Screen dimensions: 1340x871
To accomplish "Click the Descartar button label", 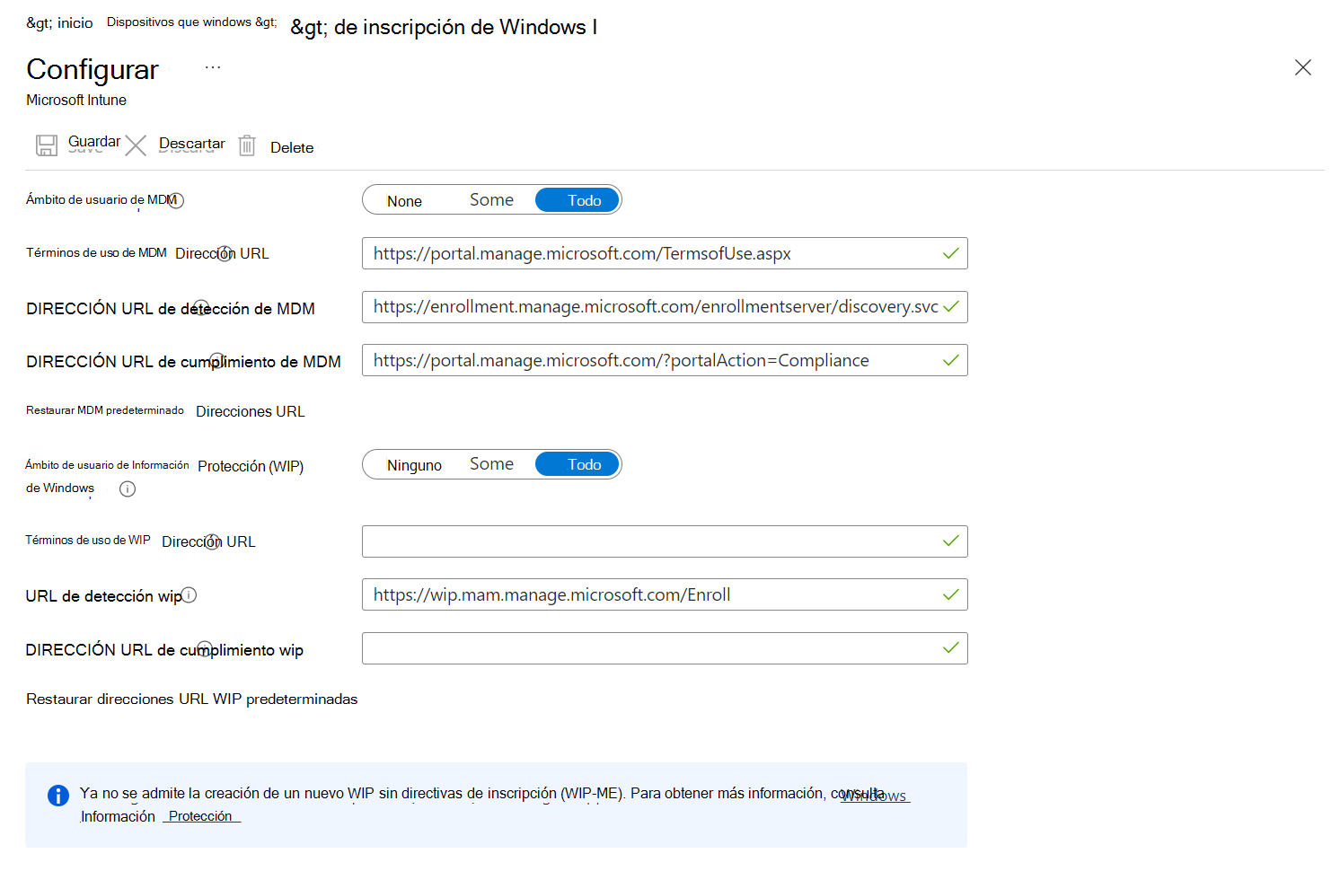I will tap(192, 144).
